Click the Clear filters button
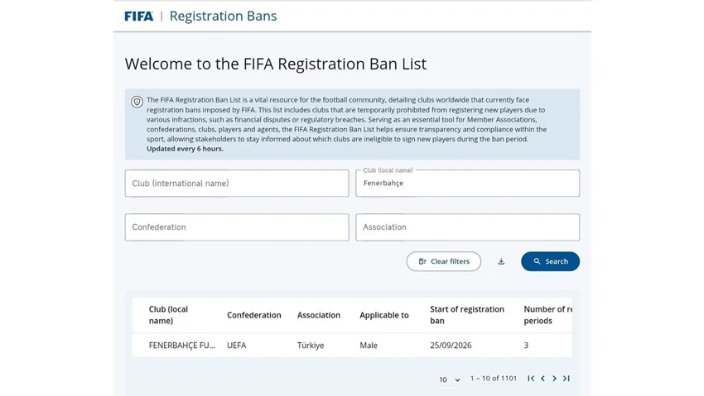 pyautogui.click(x=444, y=261)
